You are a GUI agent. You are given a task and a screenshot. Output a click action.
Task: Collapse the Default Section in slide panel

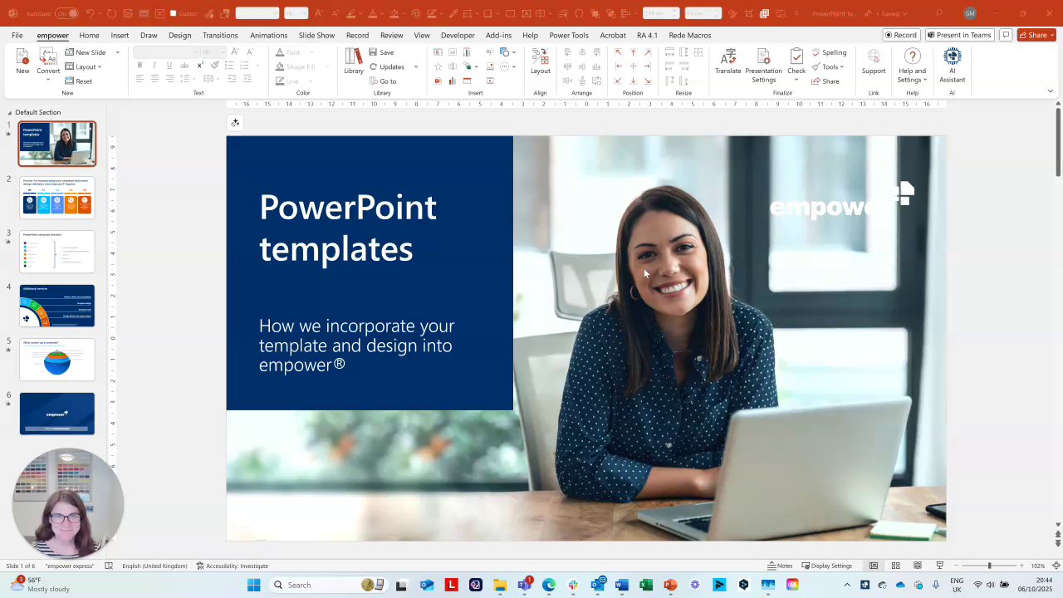tap(9, 112)
